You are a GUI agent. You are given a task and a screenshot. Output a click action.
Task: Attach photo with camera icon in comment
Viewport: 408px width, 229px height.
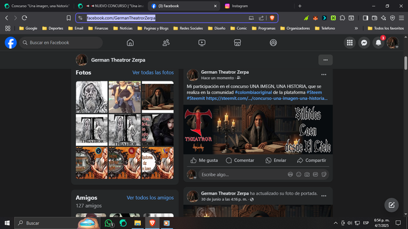coord(307,174)
